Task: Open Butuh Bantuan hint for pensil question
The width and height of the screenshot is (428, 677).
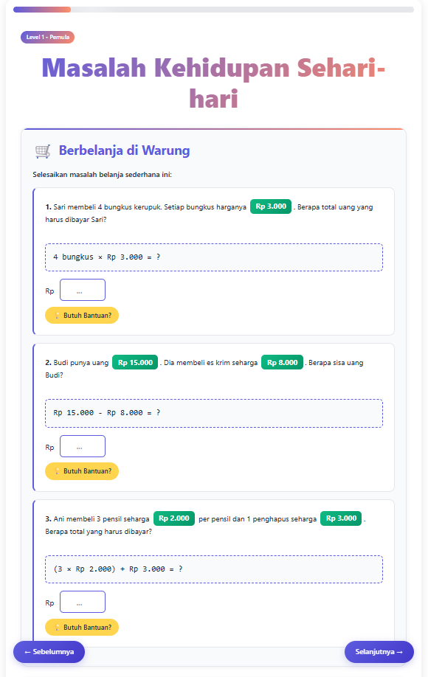Action: (82, 628)
